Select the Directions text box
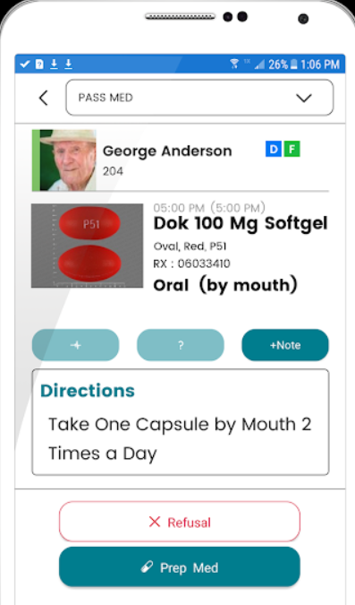Viewport: 355px width, 605px height. pos(181,422)
